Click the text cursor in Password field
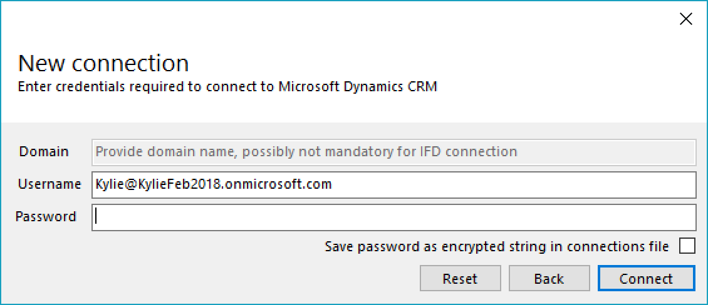This screenshot has height=305, width=708. pyautogui.click(x=96, y=217)
